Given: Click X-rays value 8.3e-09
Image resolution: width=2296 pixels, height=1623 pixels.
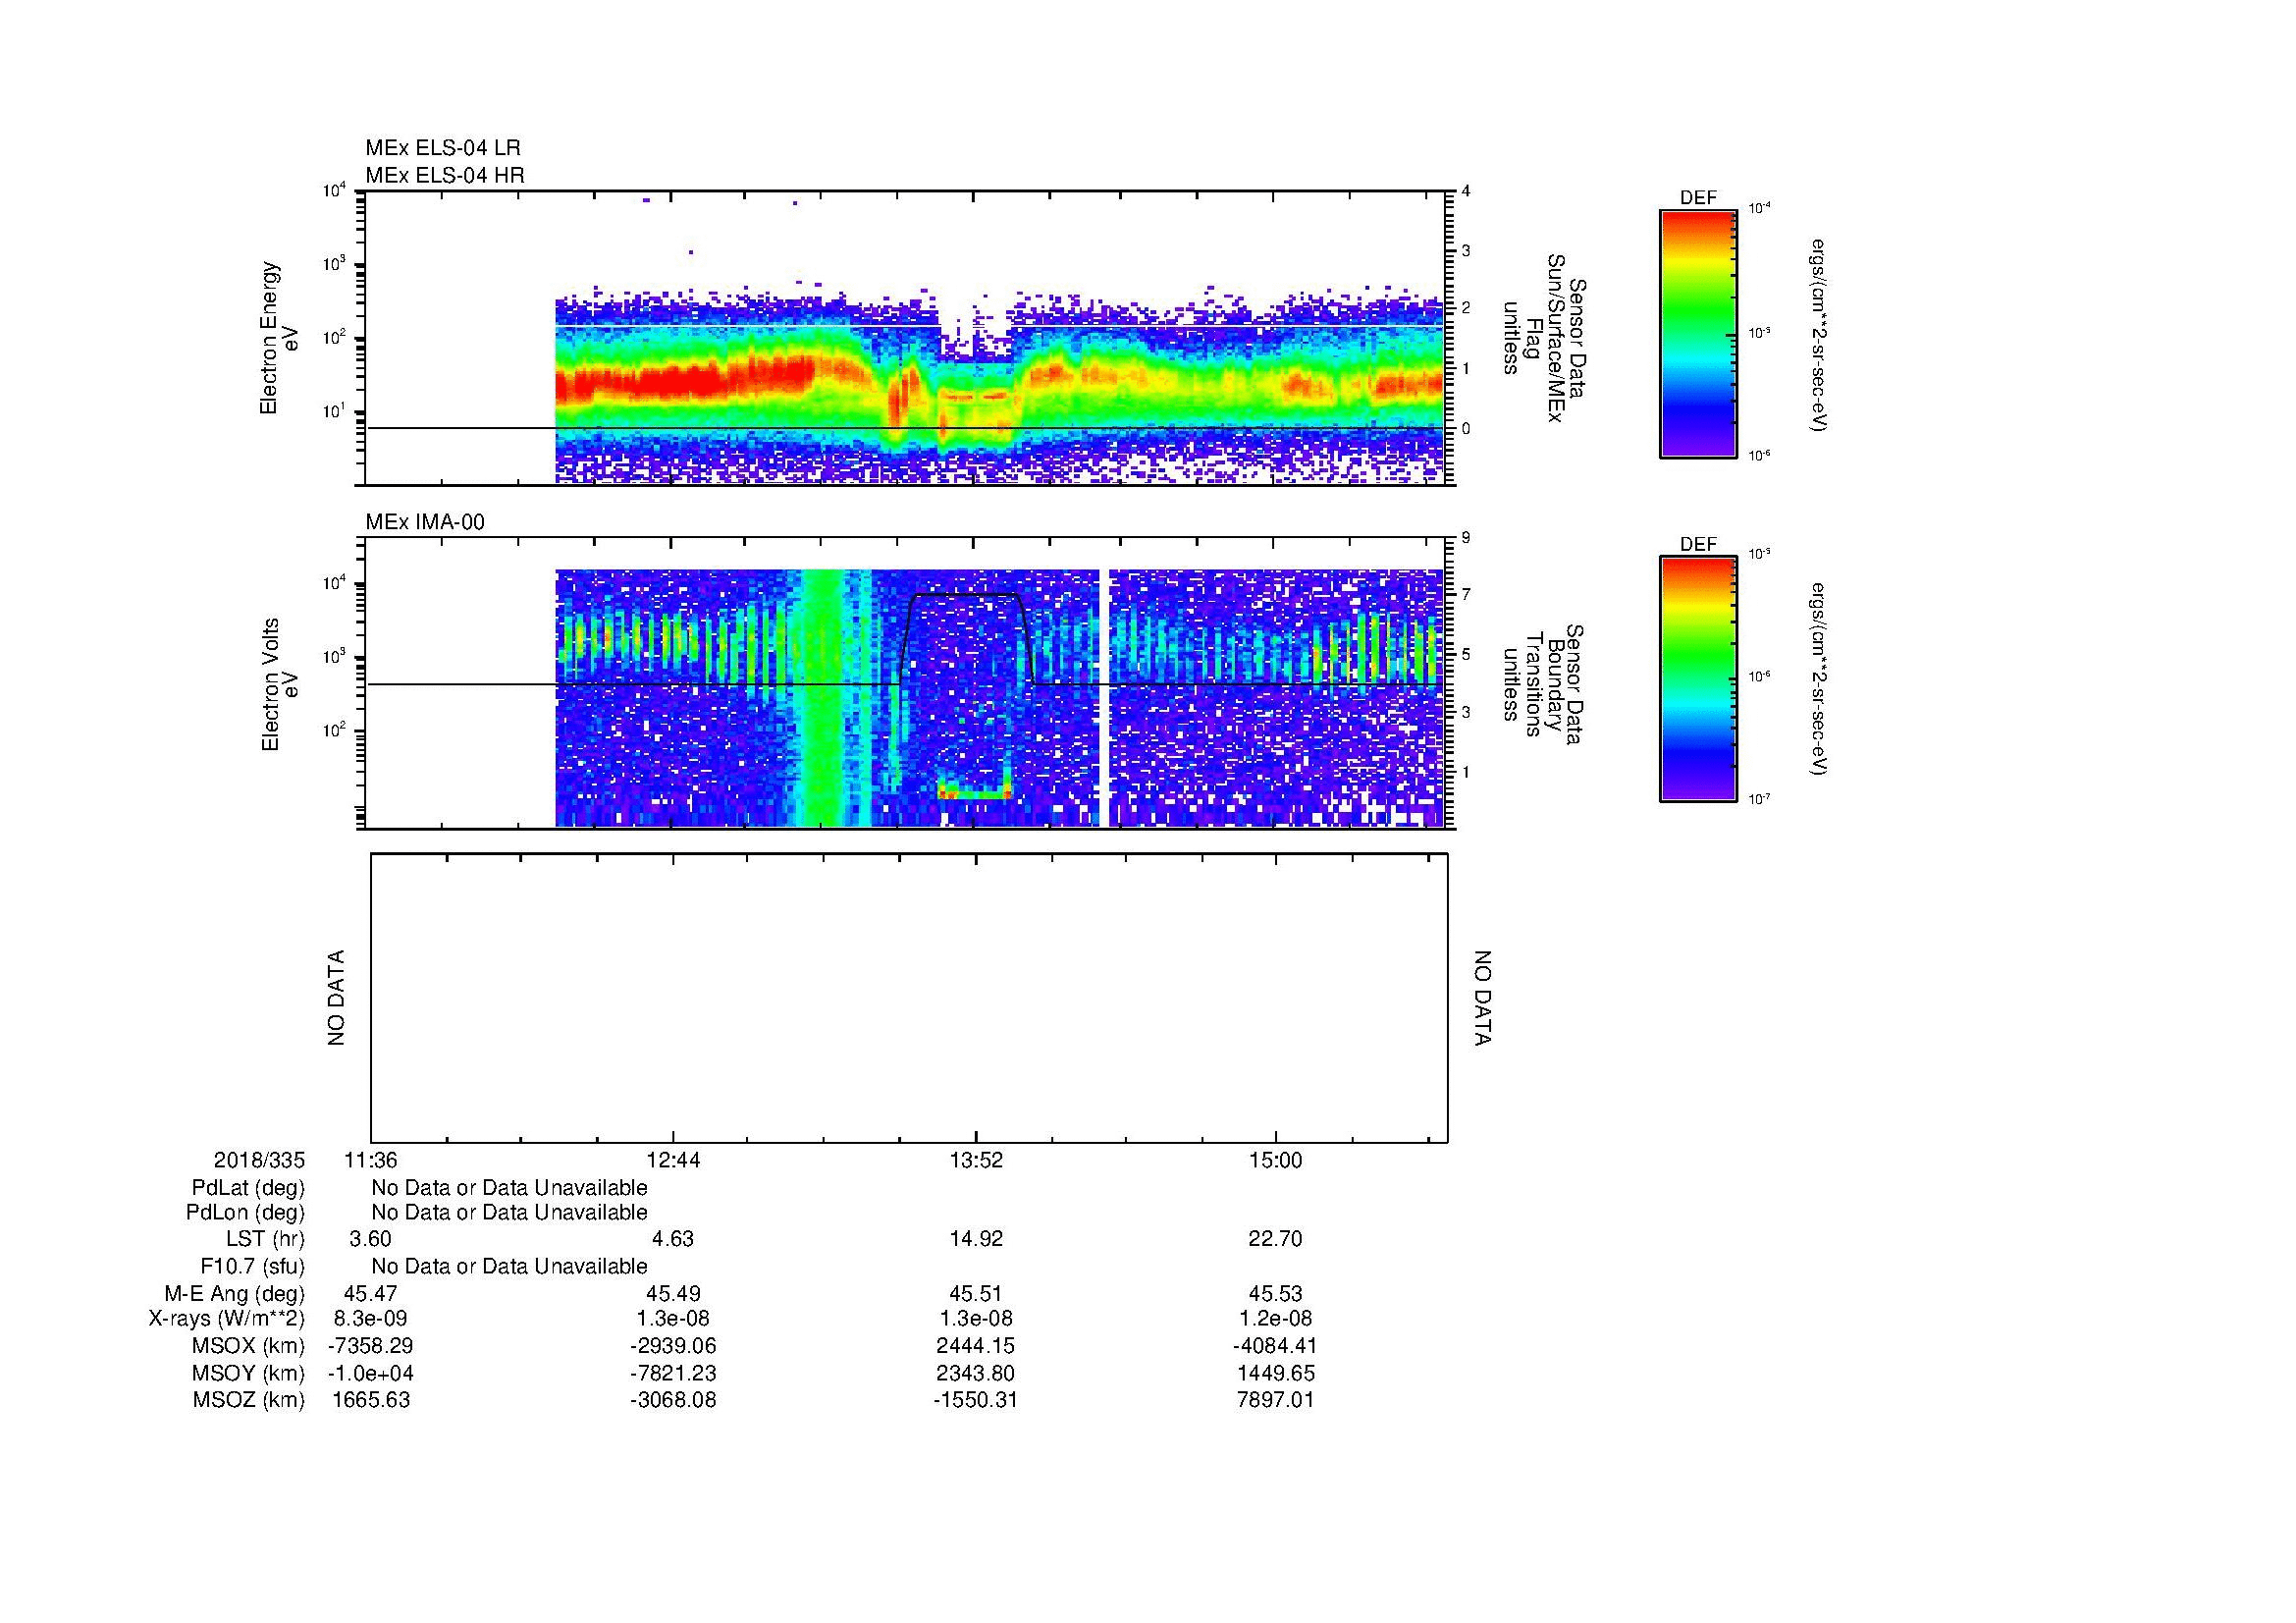Looking at the screenshot, I should [371, 1319].
